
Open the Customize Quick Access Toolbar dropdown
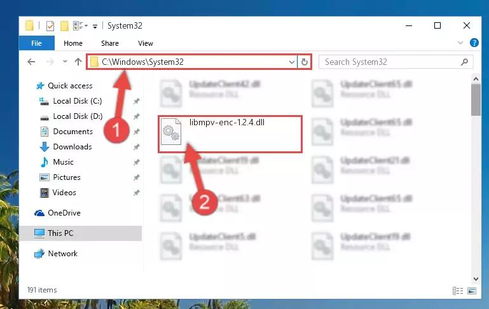[x=95, y=27]
